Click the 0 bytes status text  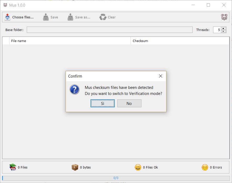coord(85,167)
